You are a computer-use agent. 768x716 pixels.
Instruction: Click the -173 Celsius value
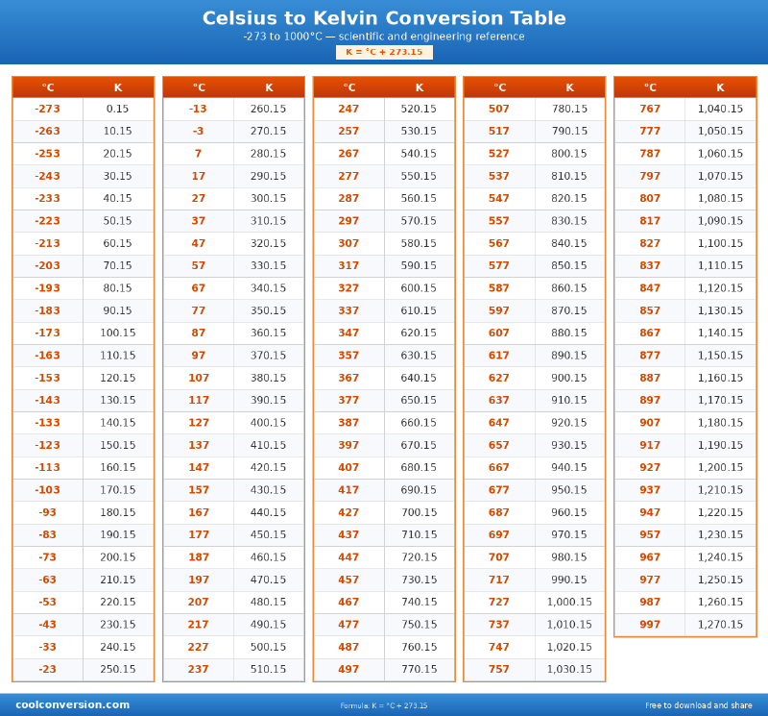click(47, 333)
